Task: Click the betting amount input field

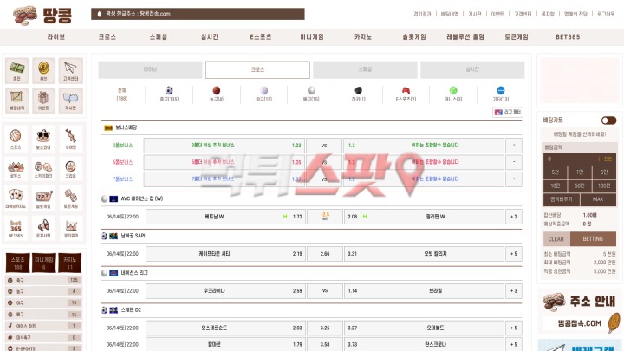Action: point(580,159)
